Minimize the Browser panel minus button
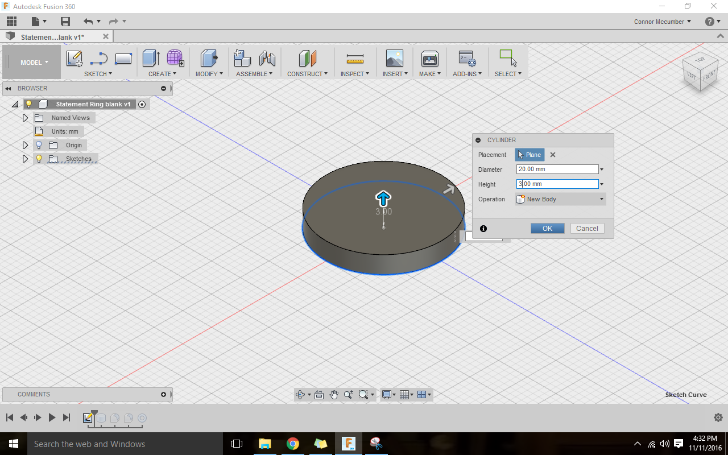Screen dimensions: 728x455 (163, 88)
